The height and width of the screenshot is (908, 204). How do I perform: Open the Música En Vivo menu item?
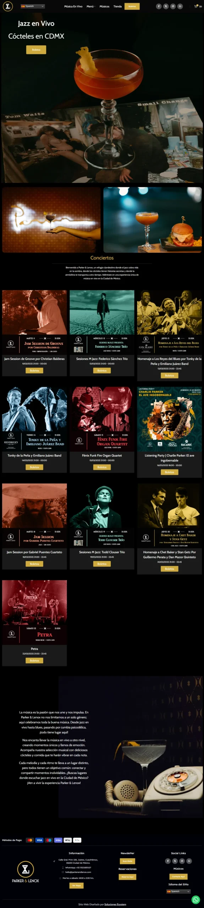pos(73,6)
